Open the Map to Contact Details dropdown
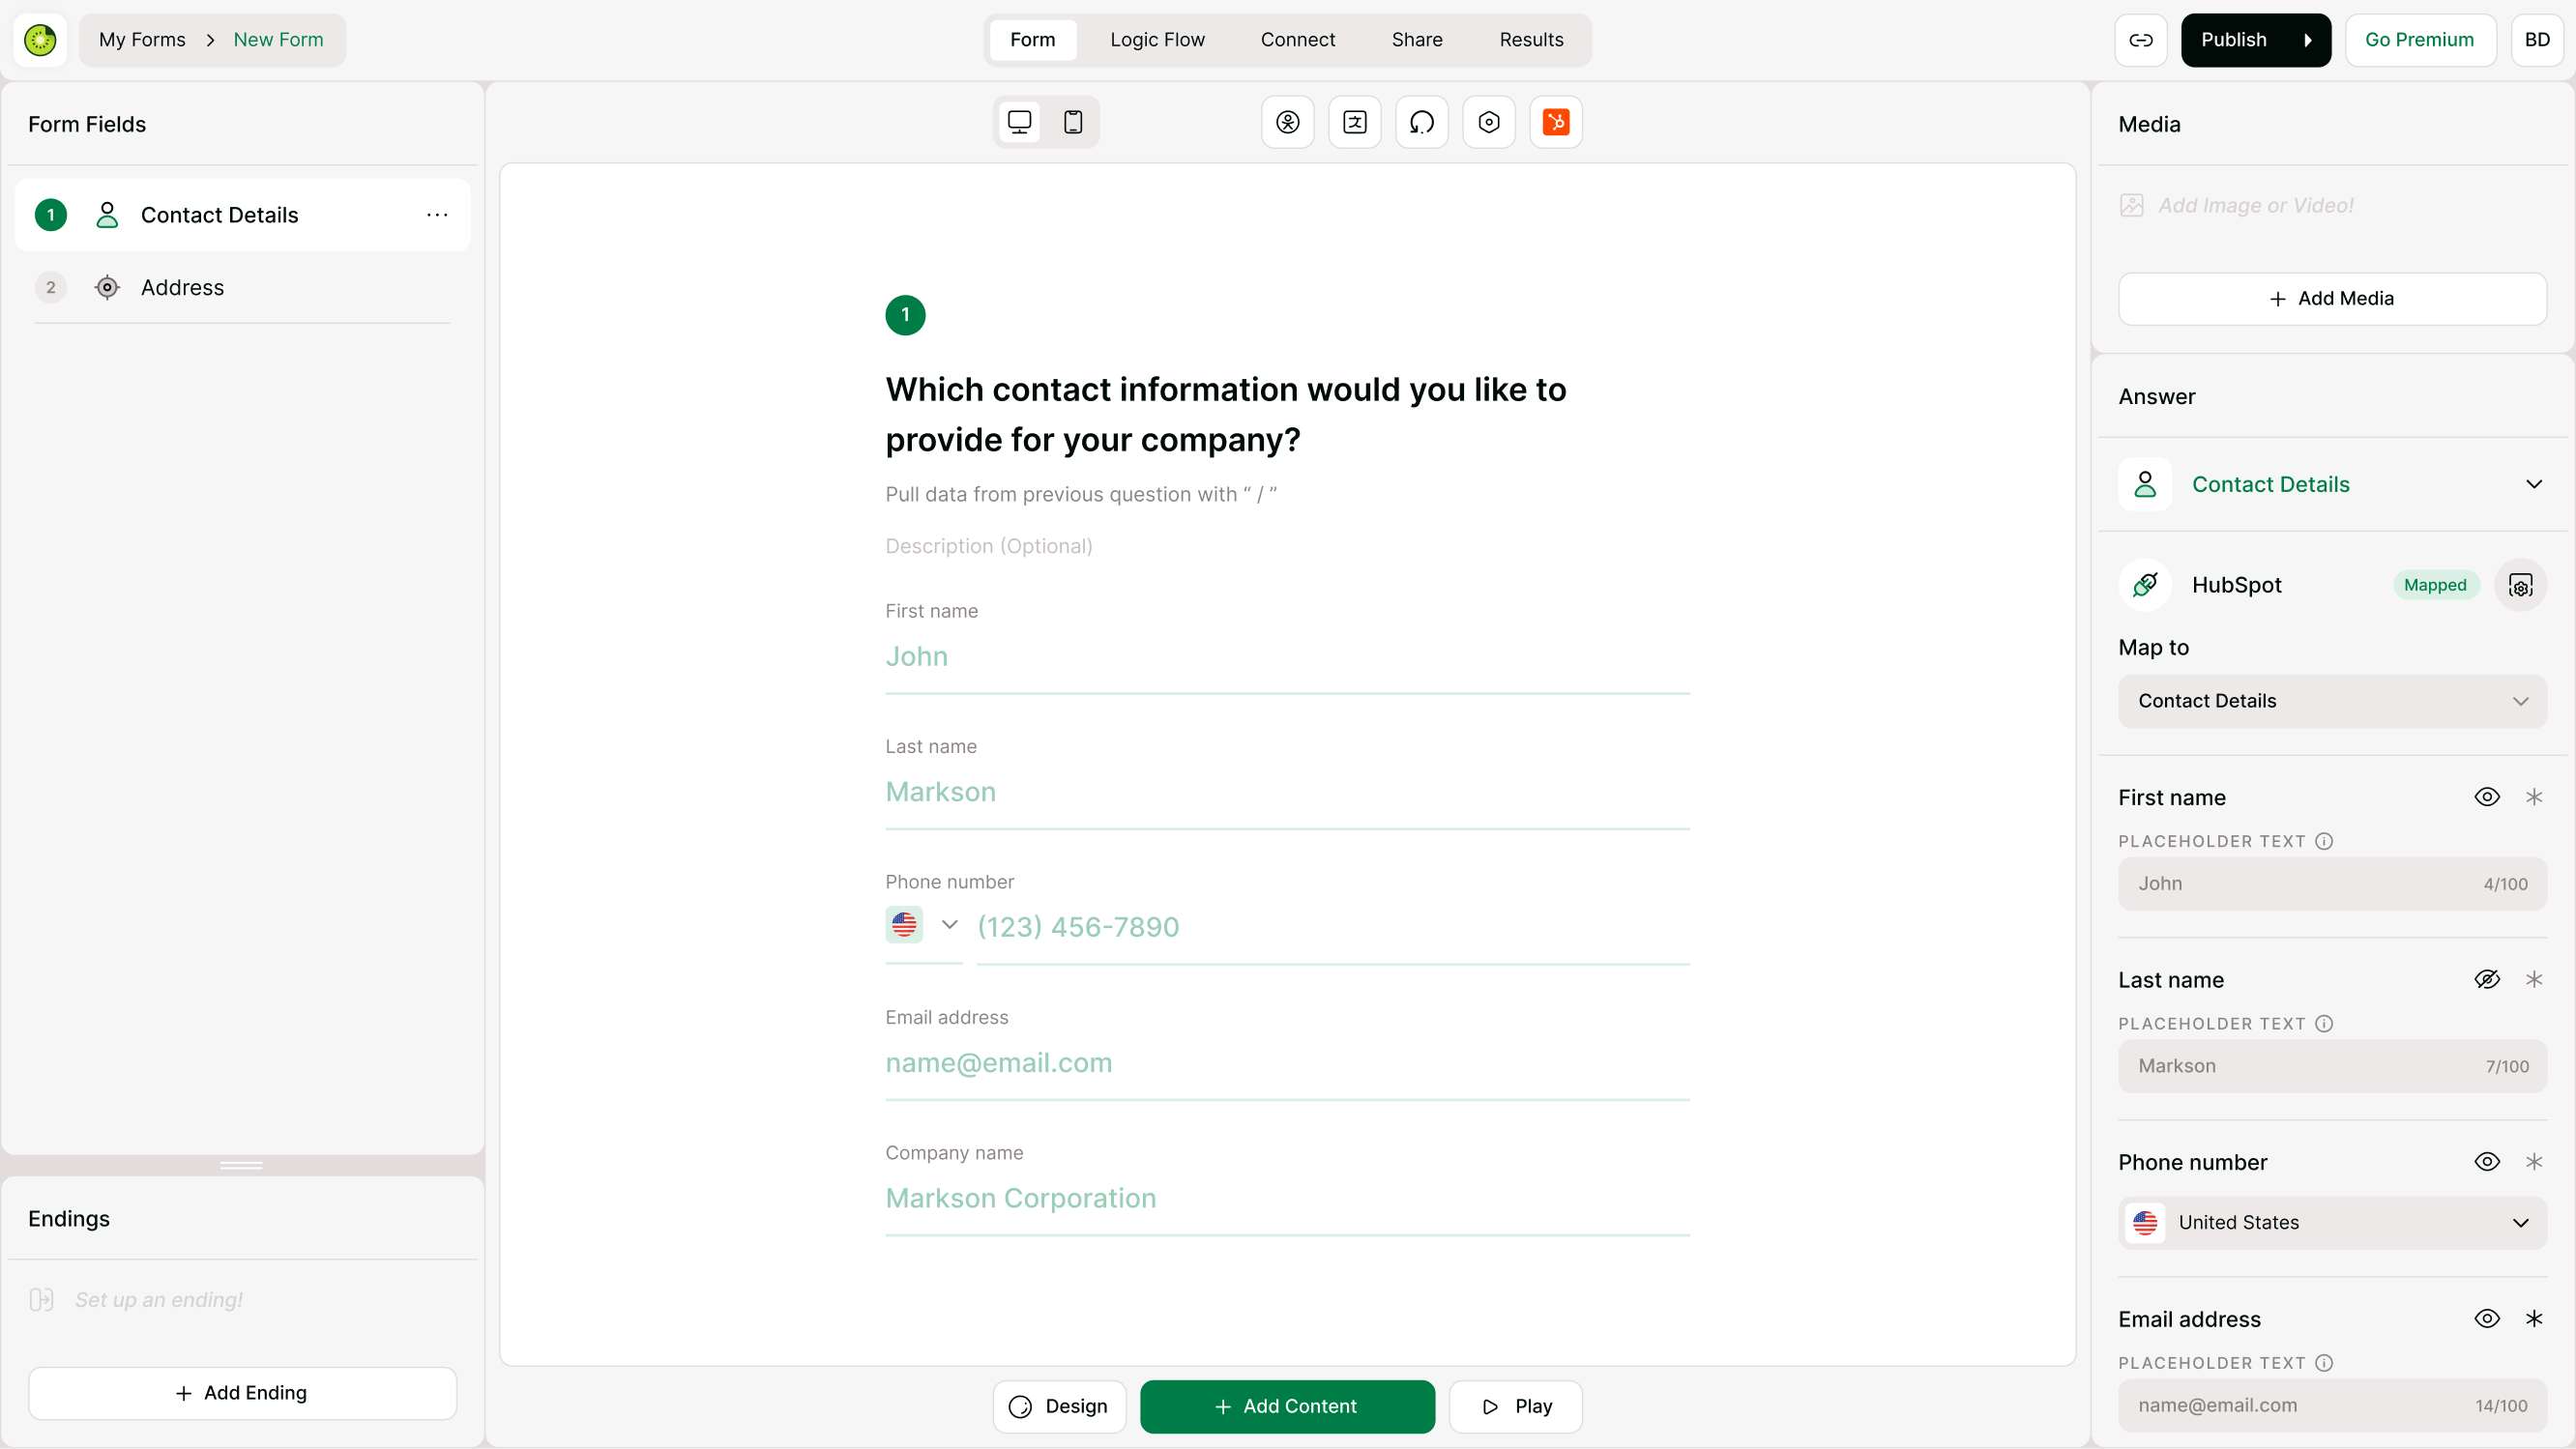The width and height of the screenshot is (2576, 1449). [2332, 702]
